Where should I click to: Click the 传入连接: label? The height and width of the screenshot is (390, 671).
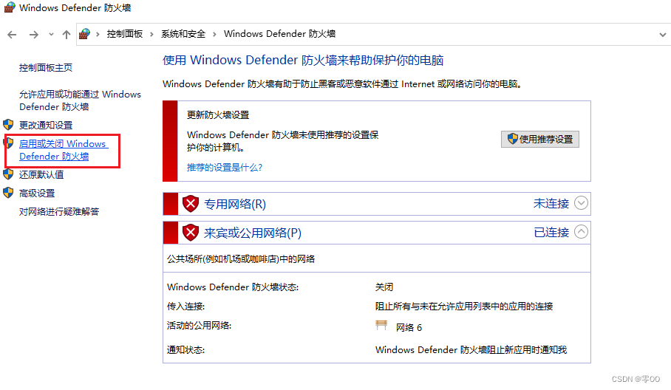coord(185,307)
